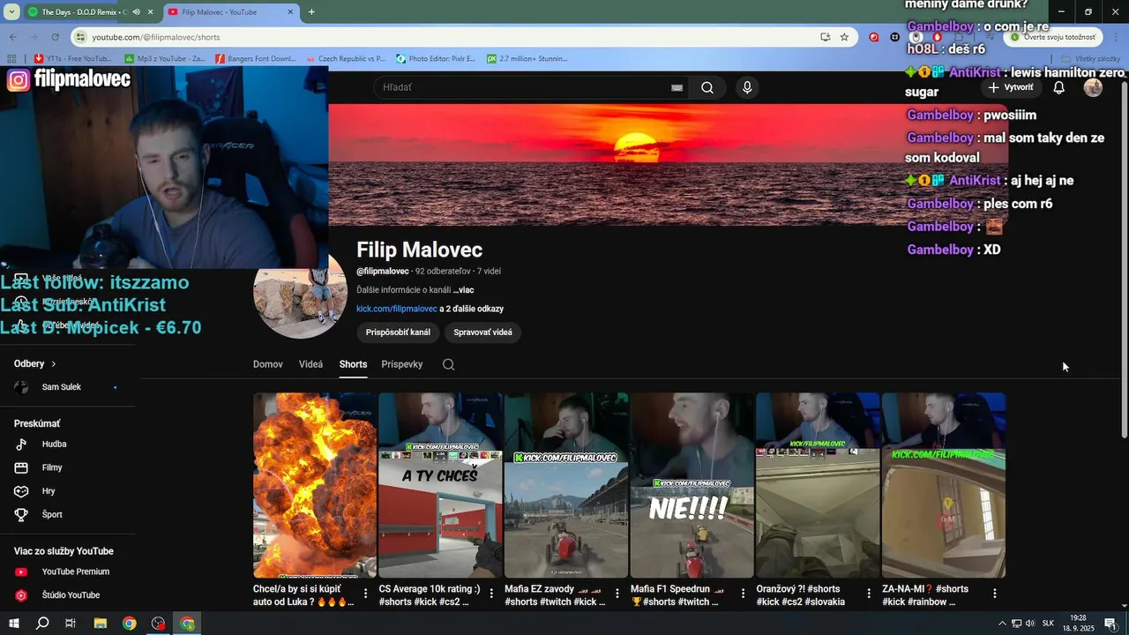Image resolution: width=1129 pixels, height=635 pixels.
Task: Open Task View on taskbar
Action: (x=71, y=624)
